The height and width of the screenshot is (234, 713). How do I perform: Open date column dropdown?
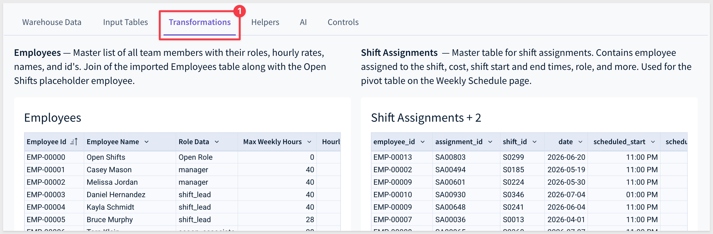580,142
